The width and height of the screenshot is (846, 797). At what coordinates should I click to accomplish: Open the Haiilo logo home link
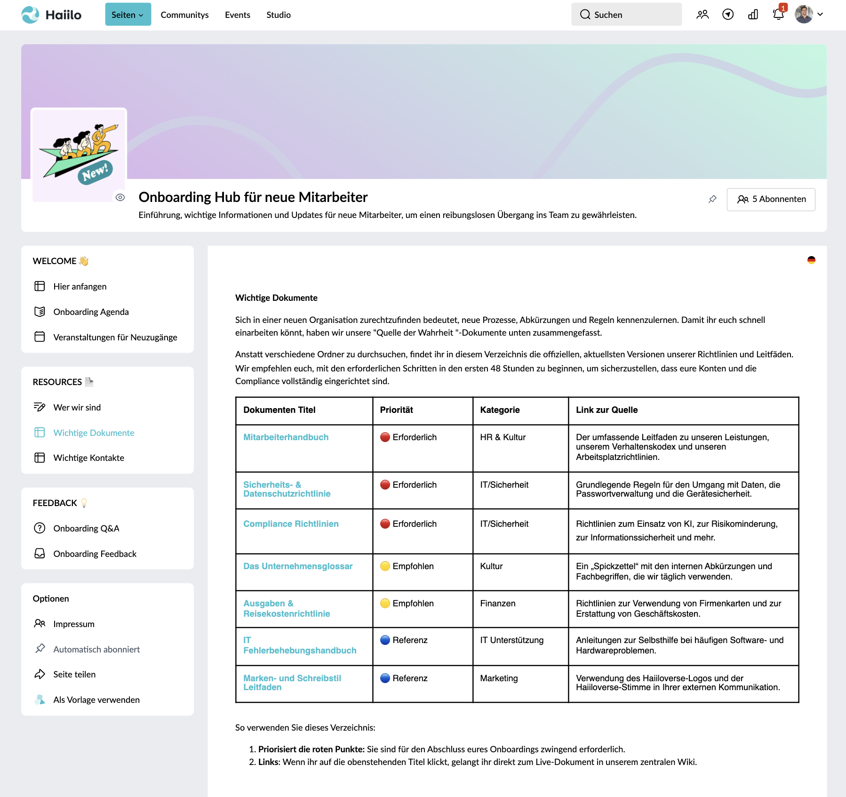[51, 15]
